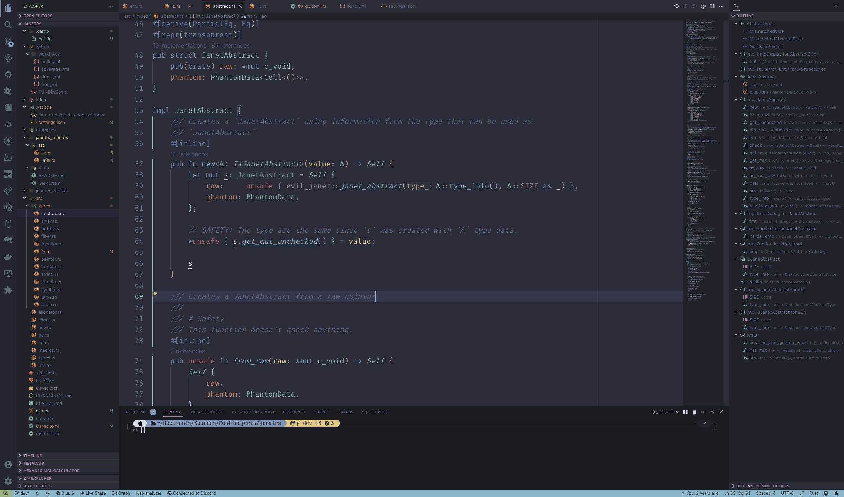Viewport: 844px width, 497px height.
Task: Open the Extensions view icon
Action: click(x=8, y=290)
